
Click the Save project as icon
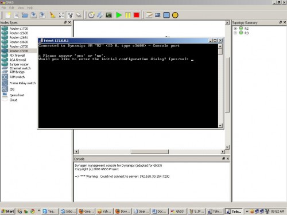tap(42, 15)
